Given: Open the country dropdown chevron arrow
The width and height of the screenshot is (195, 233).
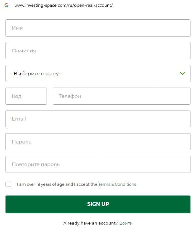Looking at the screenshot, I should click(182, 73).
